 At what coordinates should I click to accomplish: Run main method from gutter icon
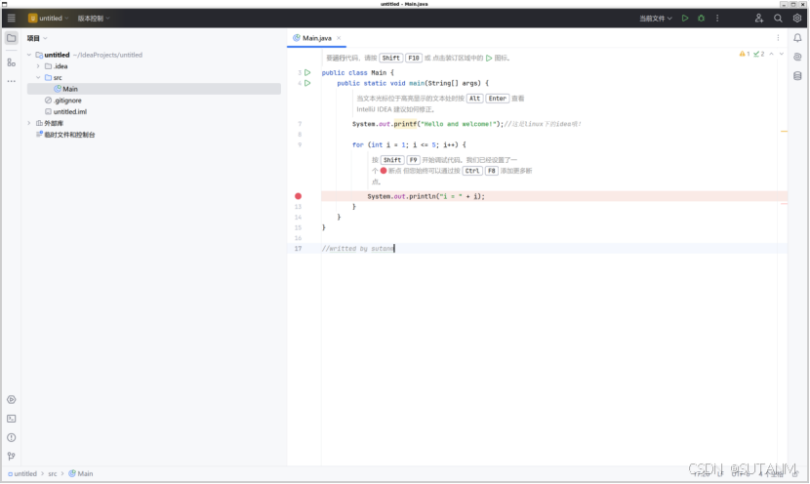[x=307, y=83]
